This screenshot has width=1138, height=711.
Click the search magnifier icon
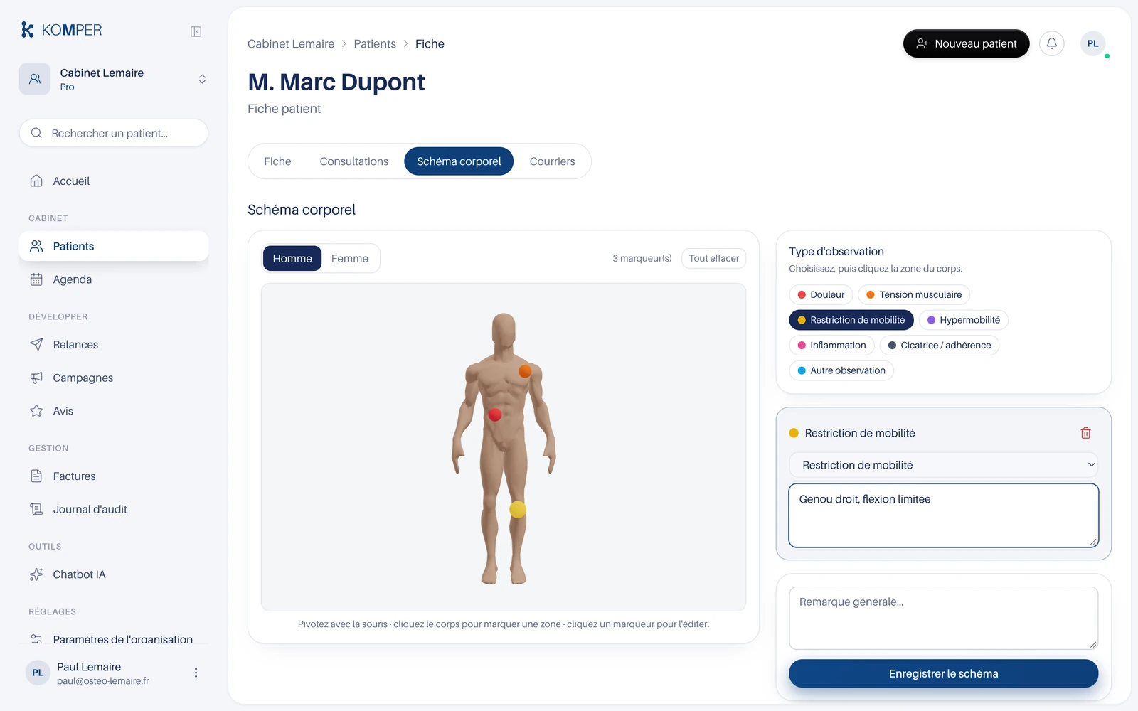click(x=36, y=133)
